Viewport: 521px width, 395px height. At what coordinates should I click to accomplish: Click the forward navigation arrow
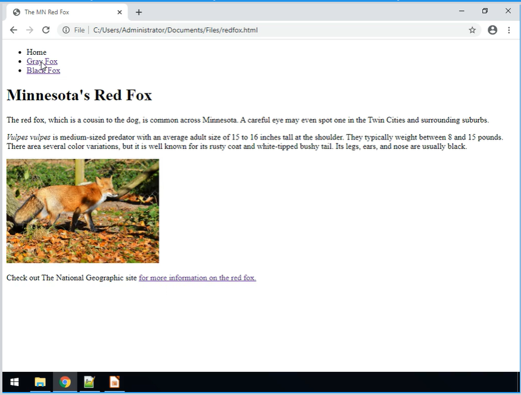[x=30, y=30]
